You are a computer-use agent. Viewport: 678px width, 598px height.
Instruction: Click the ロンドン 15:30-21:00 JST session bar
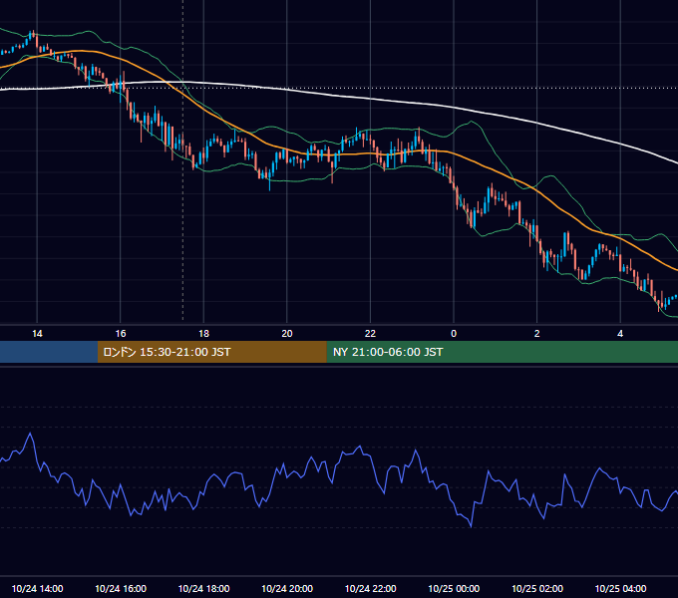pyautogui.click(x=211, y=352)
